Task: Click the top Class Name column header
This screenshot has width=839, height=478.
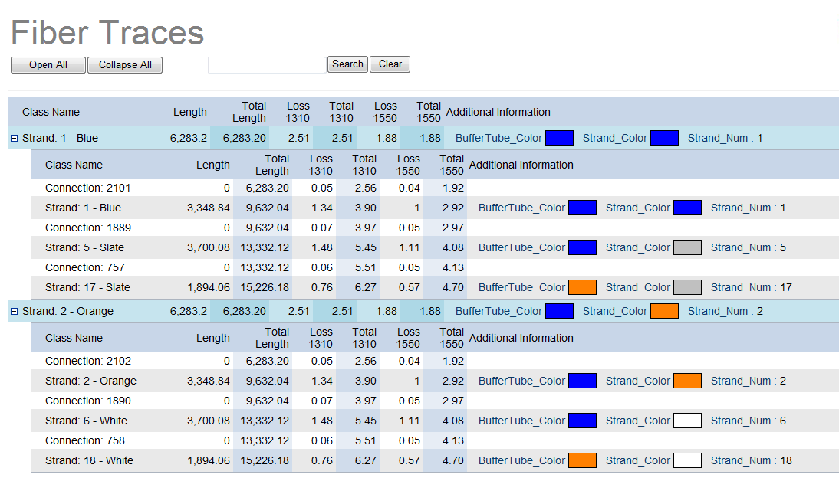Action: 51,113
